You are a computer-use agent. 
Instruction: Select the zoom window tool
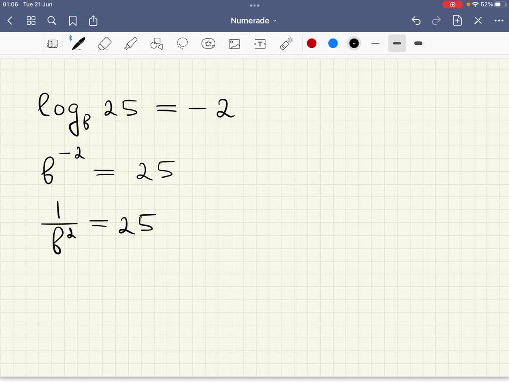[x=52, y=44]
